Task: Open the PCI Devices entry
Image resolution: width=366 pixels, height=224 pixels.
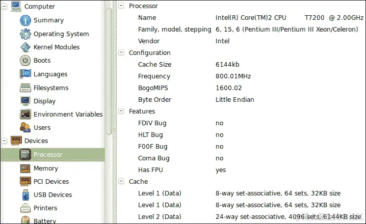Action: point(51,182)
